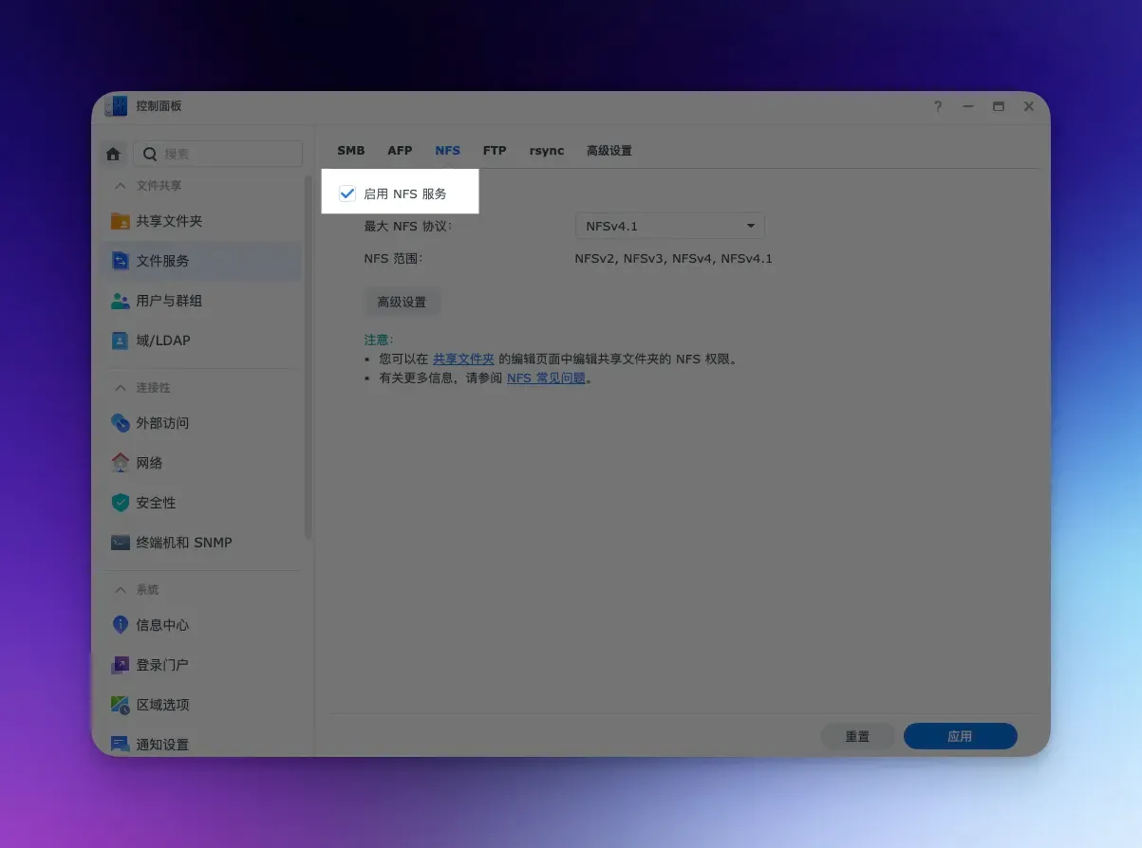Open the 信息中心 label in the sidebar
Image resolution: width=1142 pixels, height=848 pixels.
(162, 625)
